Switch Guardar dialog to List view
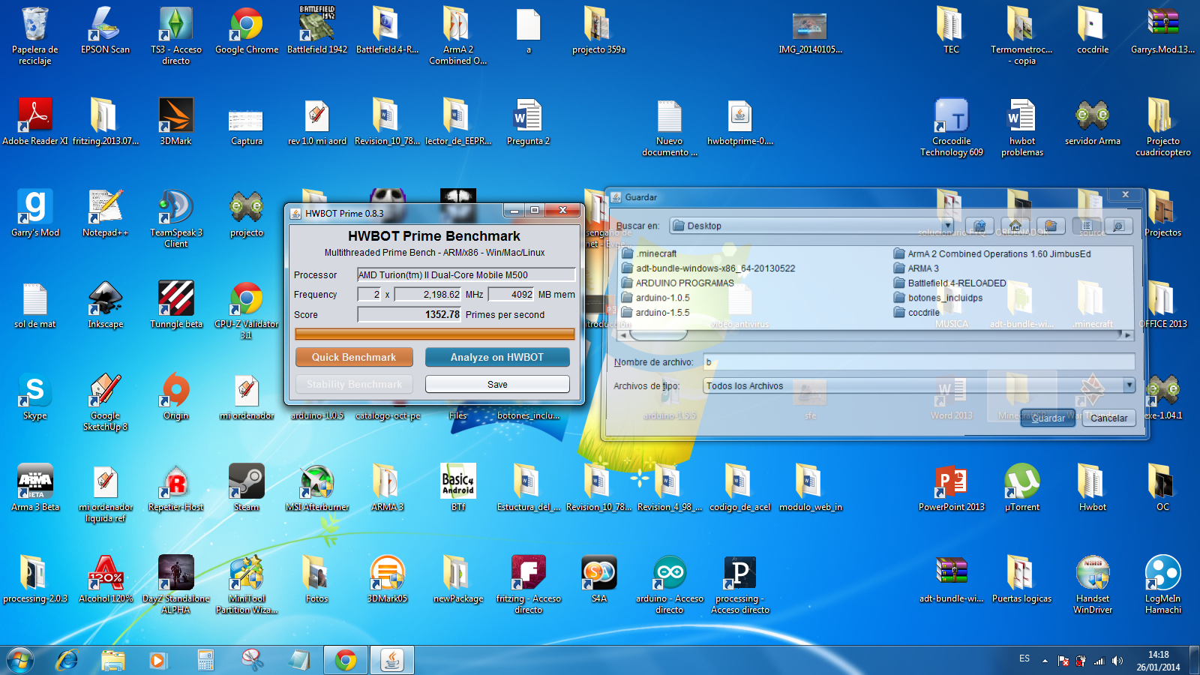 (x=1087, y=226)
